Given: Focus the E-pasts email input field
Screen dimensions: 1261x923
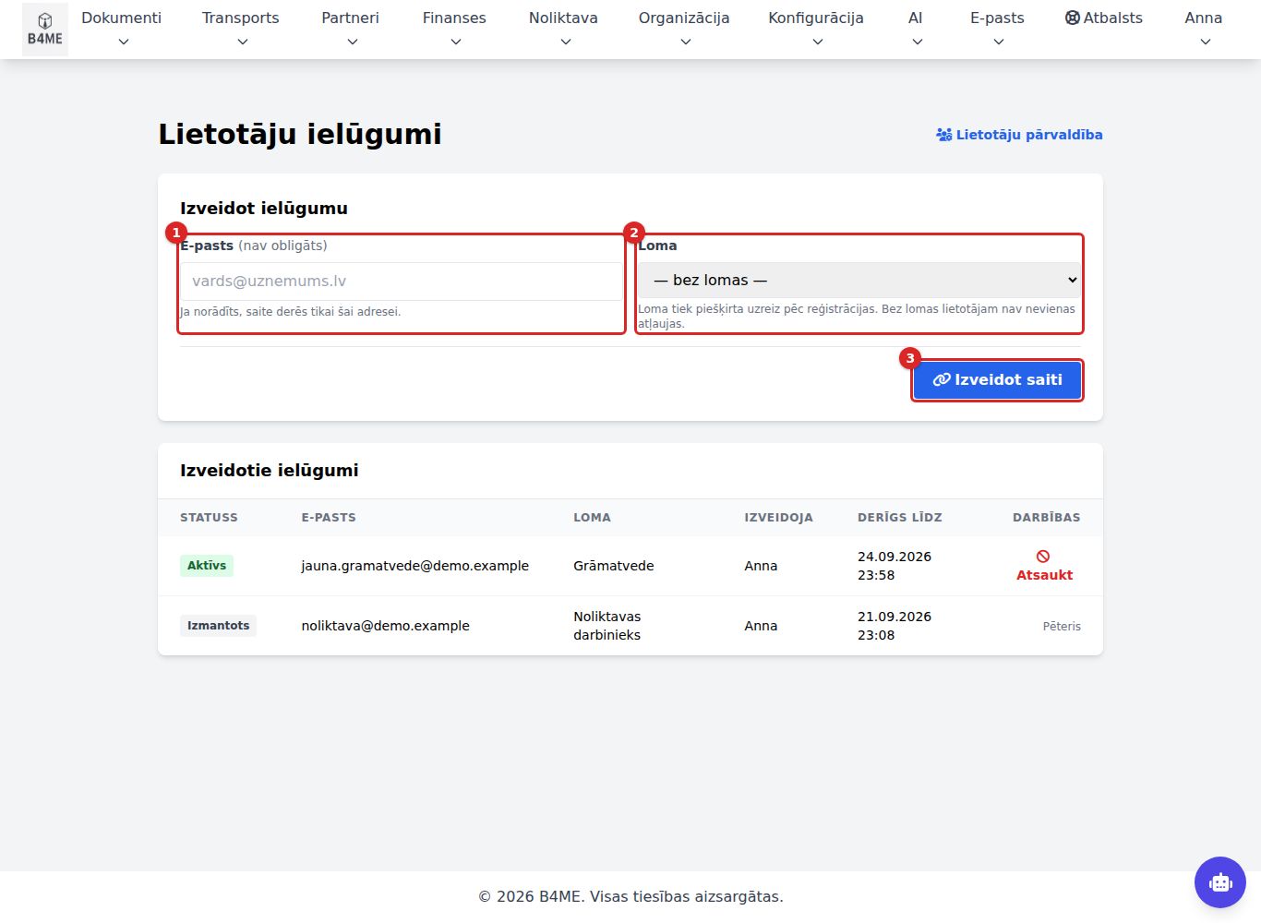Looking at the screenshot, I should [402, 282].
